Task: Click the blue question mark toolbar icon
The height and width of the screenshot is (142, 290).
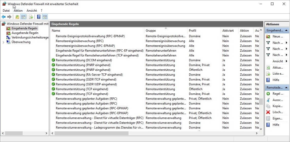Action: (39, 17)
